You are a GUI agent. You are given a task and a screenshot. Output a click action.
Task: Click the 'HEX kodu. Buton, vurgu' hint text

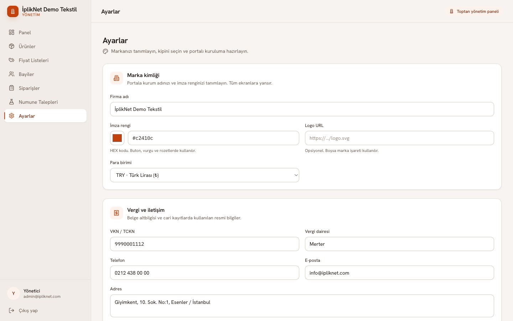tap(153, 151)
